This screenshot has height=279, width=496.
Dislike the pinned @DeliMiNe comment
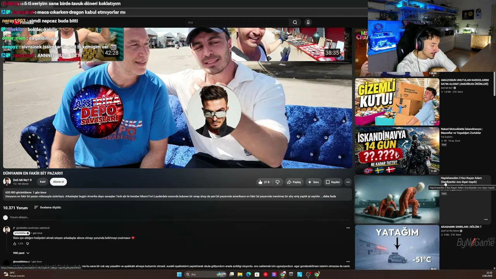pyautogui.click(x=28, y=244)
